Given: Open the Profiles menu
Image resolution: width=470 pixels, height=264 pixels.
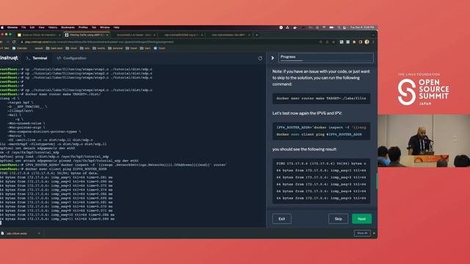Looking at the screenshot, I should [83, 28].
